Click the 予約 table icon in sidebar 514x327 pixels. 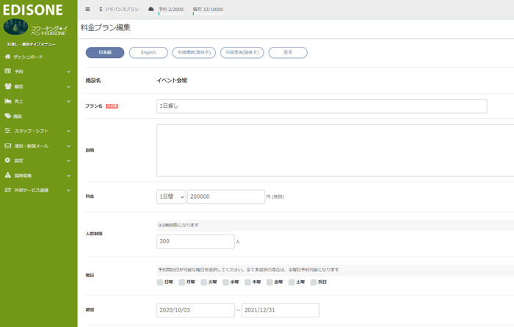7,72
